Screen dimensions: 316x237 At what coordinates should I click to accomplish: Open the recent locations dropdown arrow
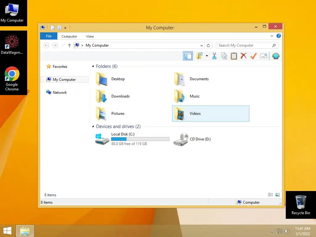pos(62,45)
